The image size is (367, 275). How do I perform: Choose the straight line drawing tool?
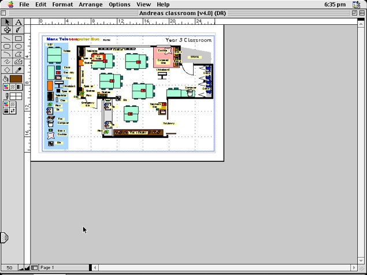[7, 39]
